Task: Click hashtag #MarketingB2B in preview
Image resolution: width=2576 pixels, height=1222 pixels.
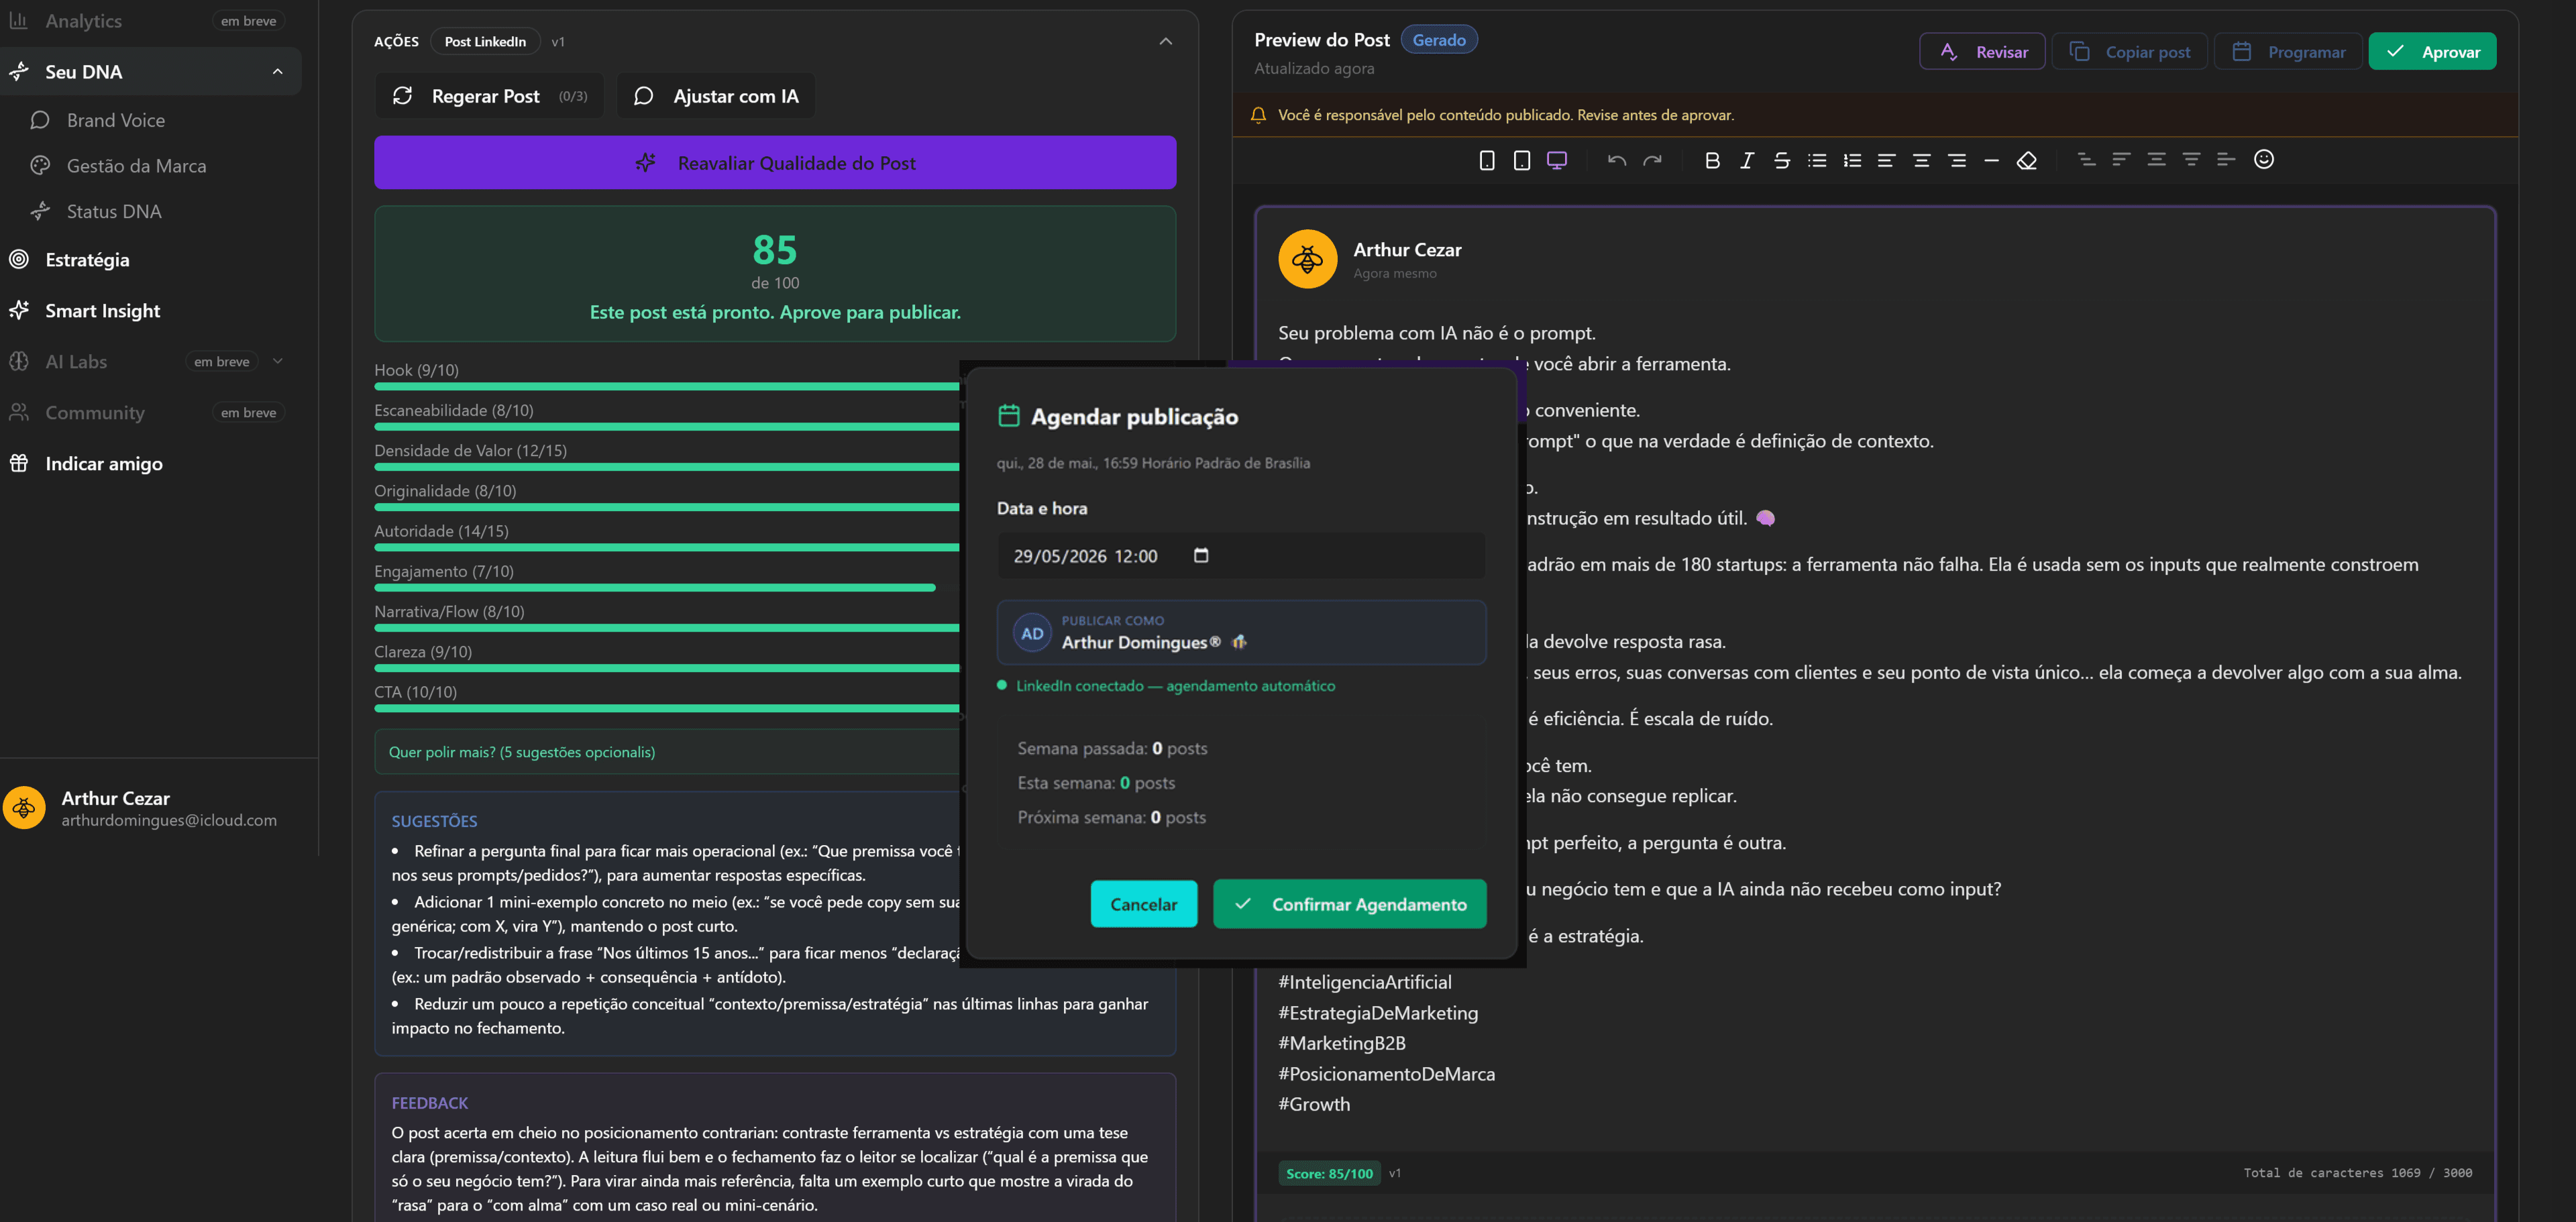Action: pos(1342,1043)
